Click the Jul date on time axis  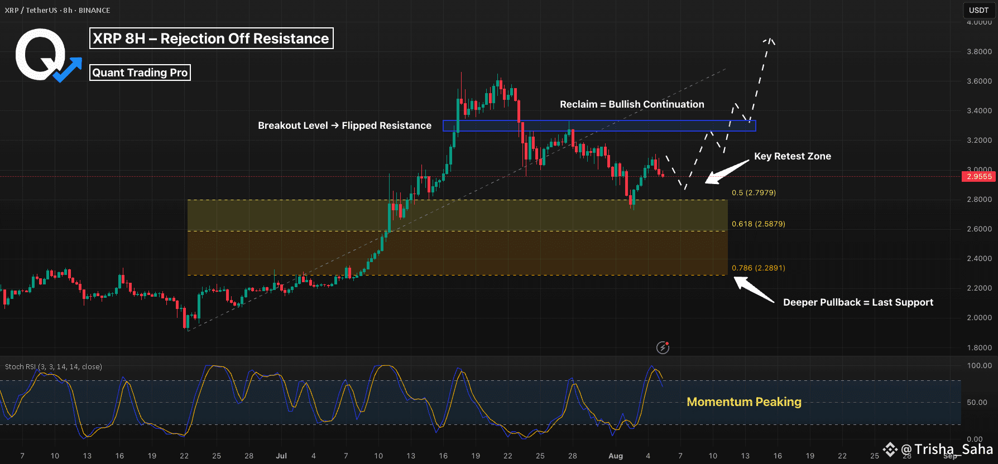(x=281, y=456)
